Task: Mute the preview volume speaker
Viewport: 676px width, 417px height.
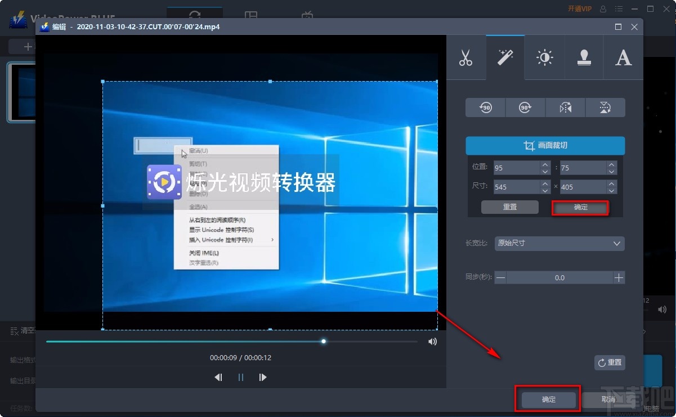Action: point(432,342)
